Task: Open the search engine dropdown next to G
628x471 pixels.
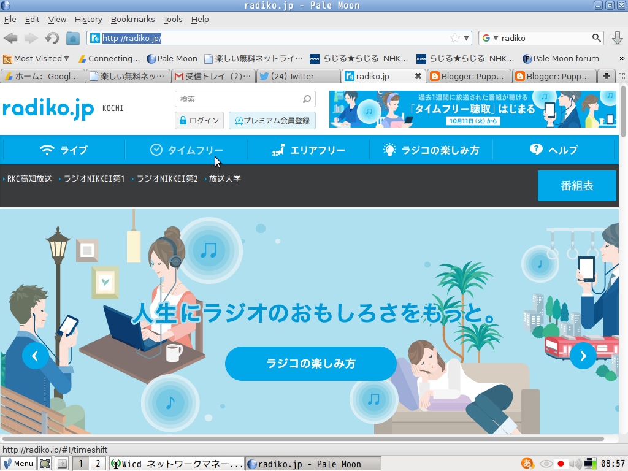Action: click(495, 37)
